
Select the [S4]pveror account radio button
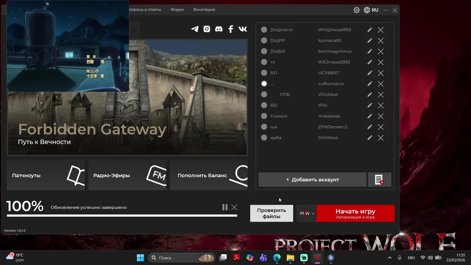click(264, 30)
